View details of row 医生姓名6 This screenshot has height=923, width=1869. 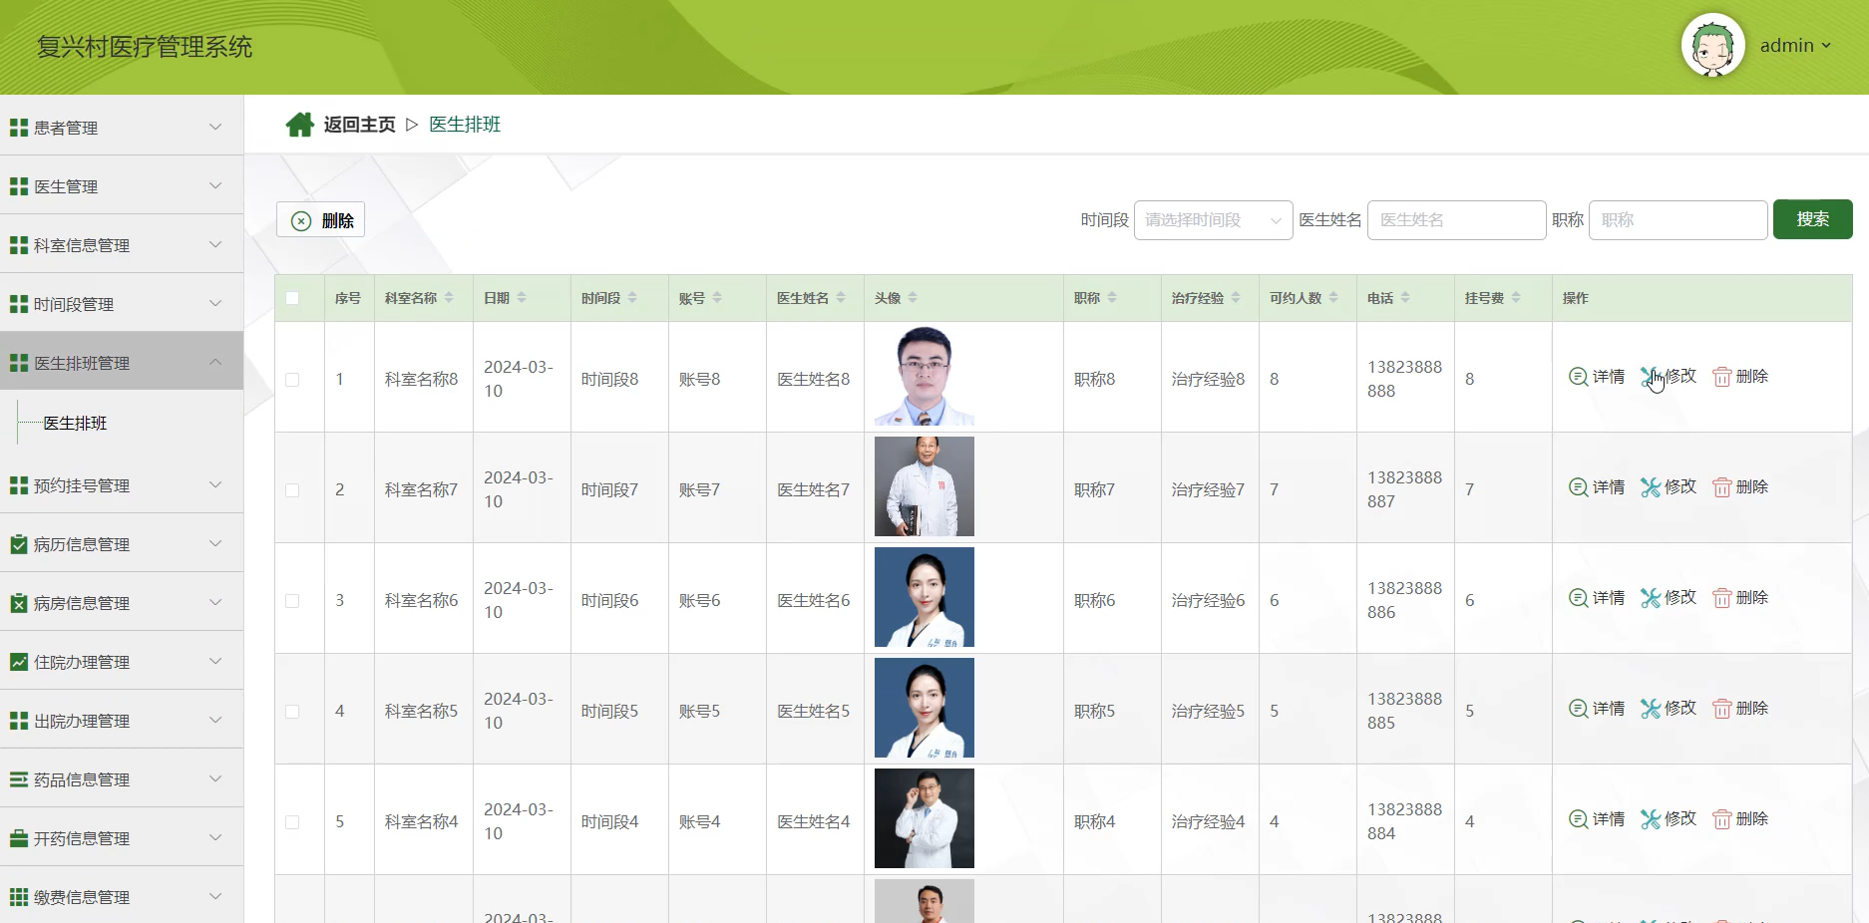[1597, 598]
